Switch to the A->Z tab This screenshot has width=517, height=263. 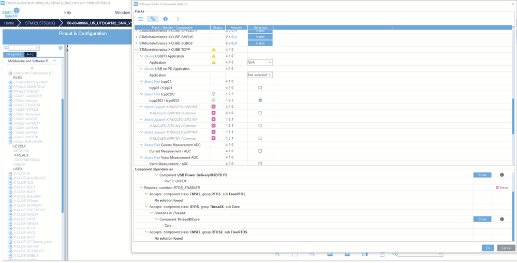pyautogui.click(x=31, y=54)
